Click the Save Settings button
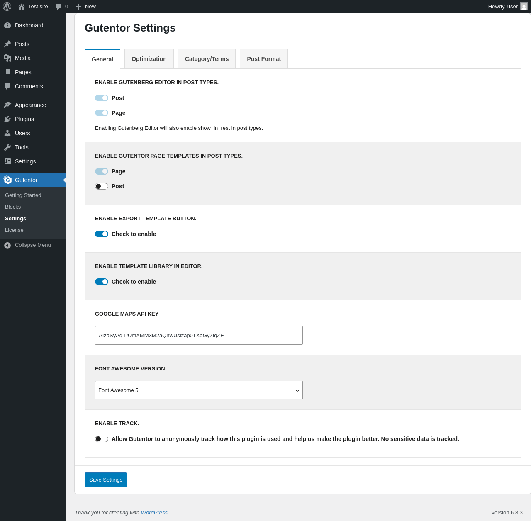This screenshot has width=531, height=521. tap(106, 480)
